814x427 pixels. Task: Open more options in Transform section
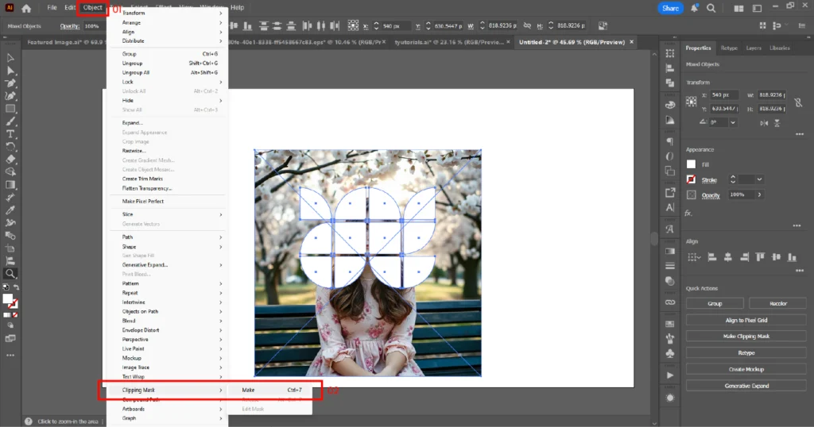pyautogui.click(x=800, y=134)
